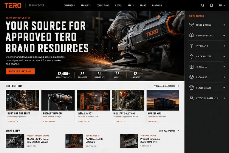
Task: Click the Logos & Marks shield icon
Action: click(x=191, y=25)
